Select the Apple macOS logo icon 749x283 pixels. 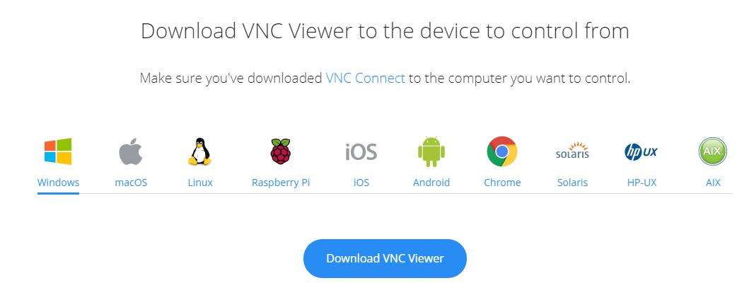point(131,151)
